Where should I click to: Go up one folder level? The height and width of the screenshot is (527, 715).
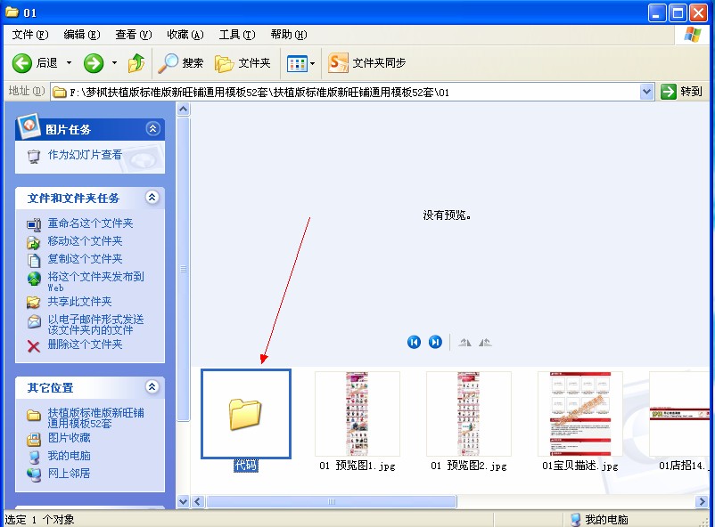pos(136,63)
